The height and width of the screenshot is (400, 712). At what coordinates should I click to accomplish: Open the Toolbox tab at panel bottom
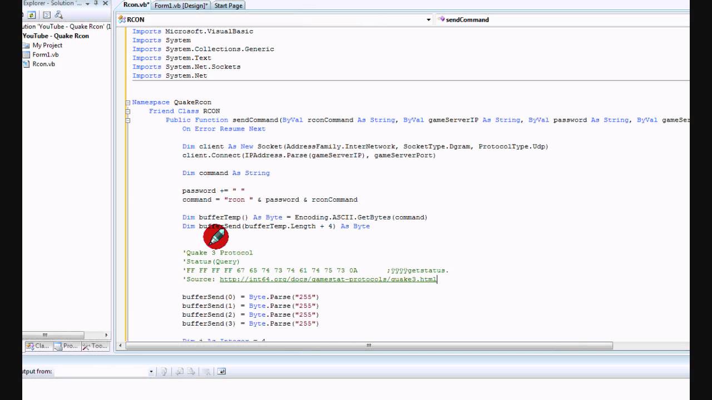click(95, 346)
